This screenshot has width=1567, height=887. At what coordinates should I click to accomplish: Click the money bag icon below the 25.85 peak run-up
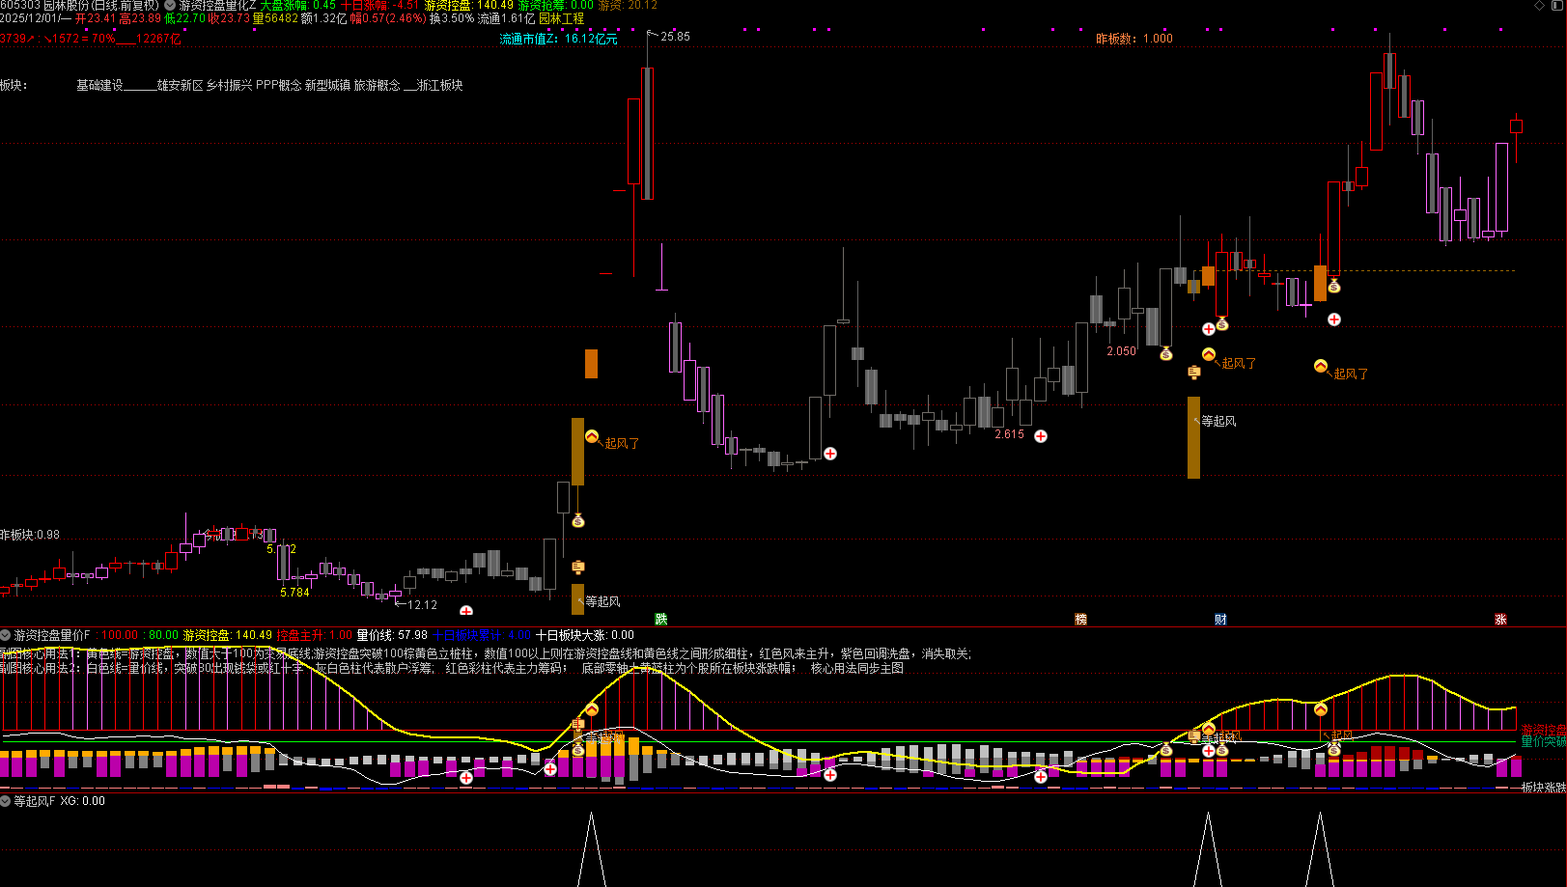[x=578, y=521]
